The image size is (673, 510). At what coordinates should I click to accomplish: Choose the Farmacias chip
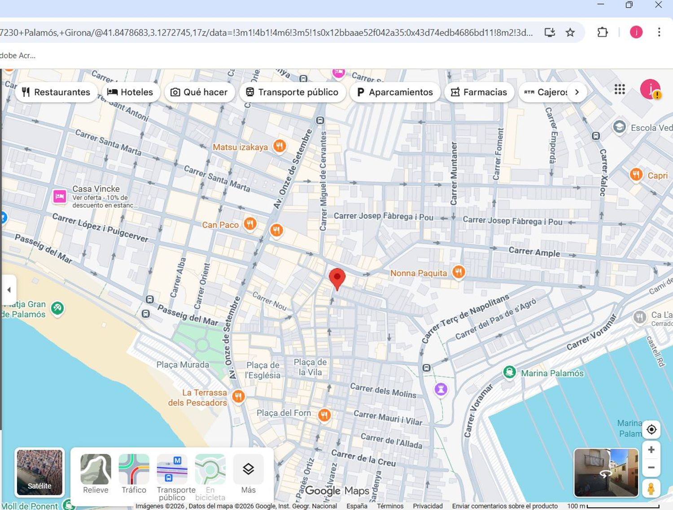pos(479,92)
